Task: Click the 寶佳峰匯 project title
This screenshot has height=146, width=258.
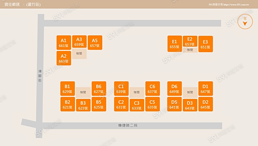Action: [12, 5]
